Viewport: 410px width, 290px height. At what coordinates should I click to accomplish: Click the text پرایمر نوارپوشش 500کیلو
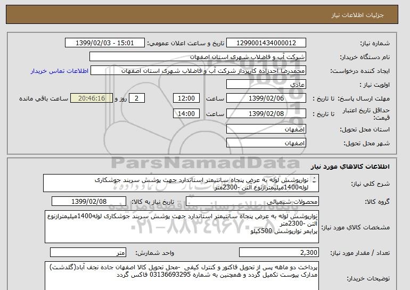coord(284,231)
